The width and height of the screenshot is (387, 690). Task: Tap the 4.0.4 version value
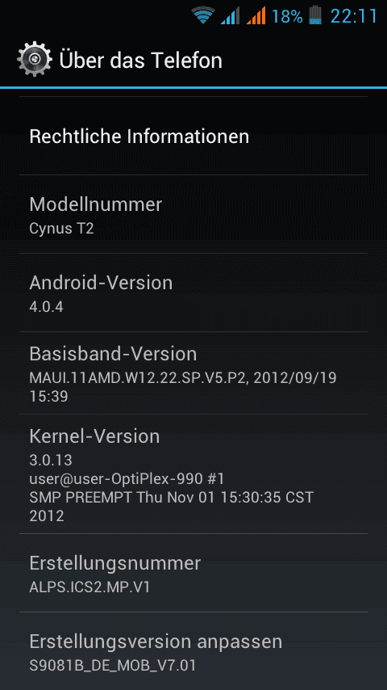click(46, 307)
